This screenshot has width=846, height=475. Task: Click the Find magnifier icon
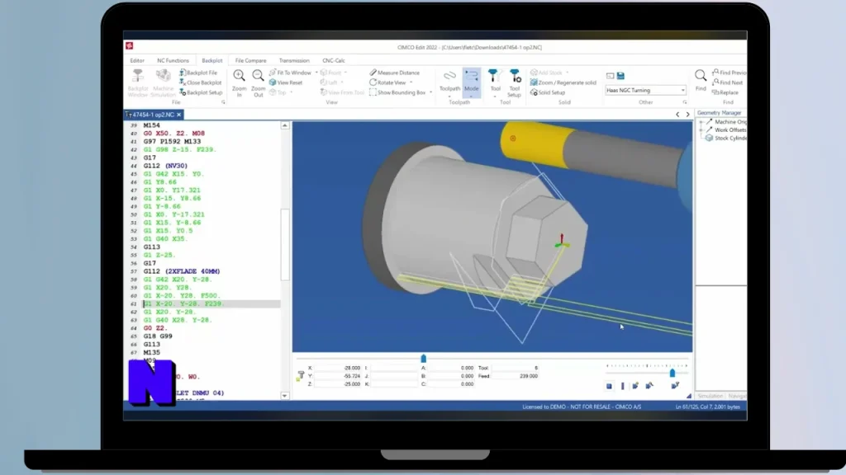point(701,75)
